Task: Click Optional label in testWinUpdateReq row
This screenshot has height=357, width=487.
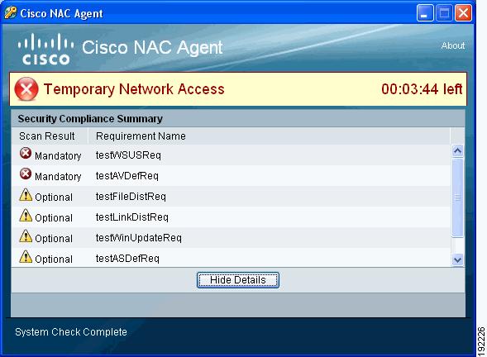Action: (x=54, y=239)
